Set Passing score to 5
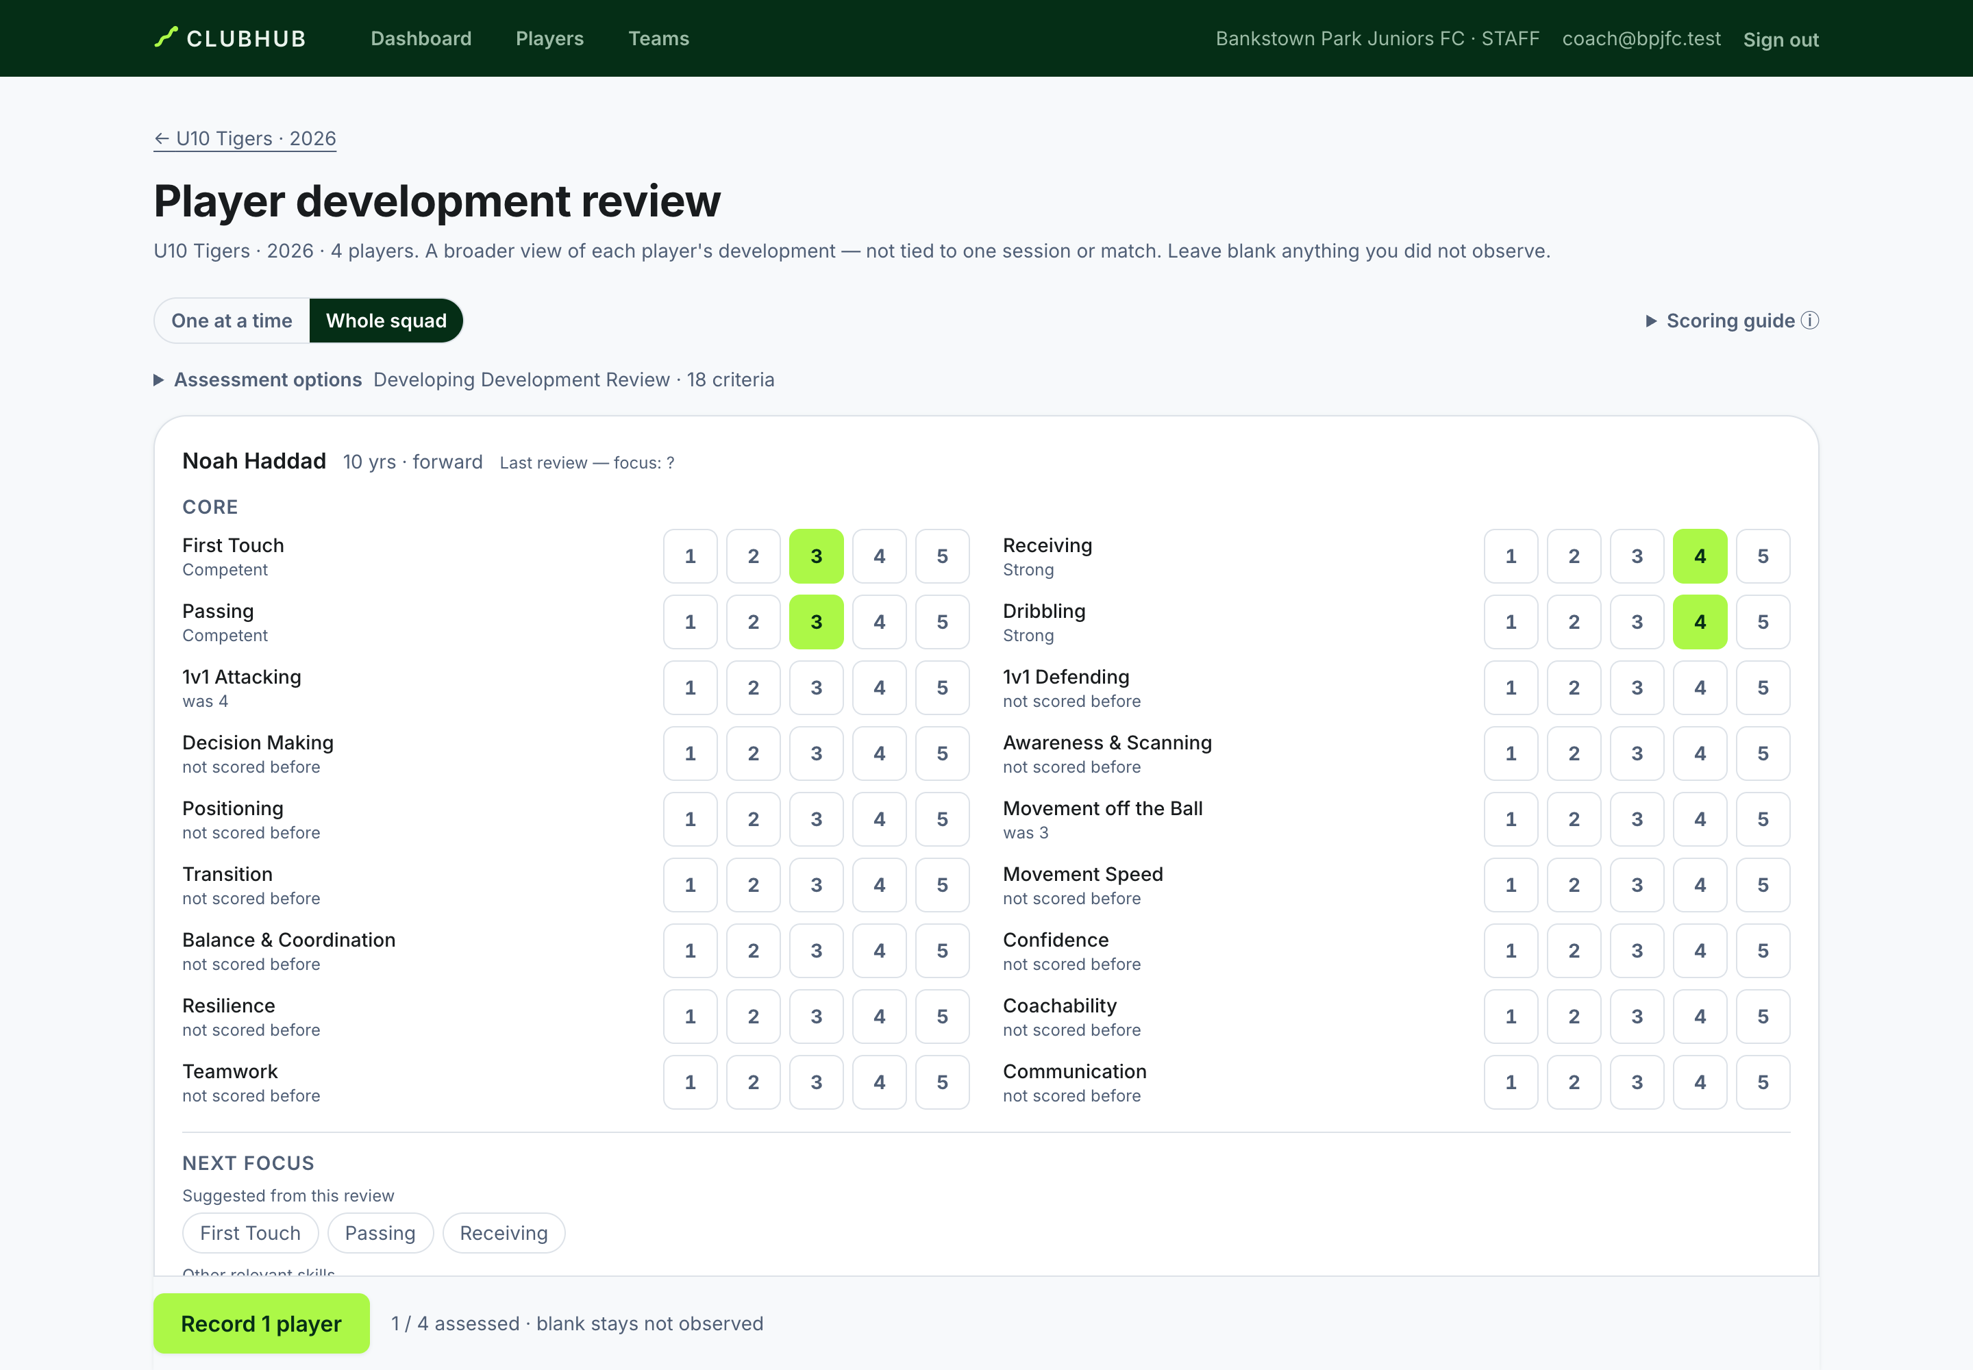1973x1370 pixels. [942, 621]
